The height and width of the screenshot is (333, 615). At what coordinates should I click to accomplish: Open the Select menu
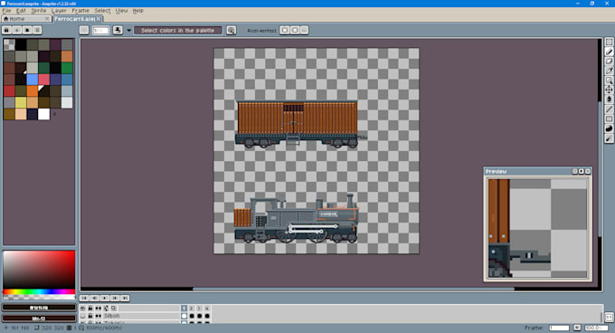click(x=102, y=11)
